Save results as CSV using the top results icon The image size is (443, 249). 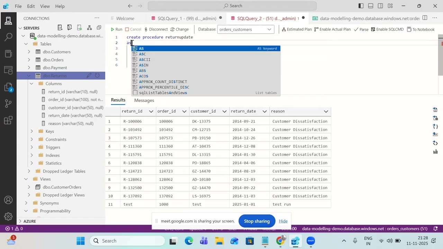click(435, 110)
